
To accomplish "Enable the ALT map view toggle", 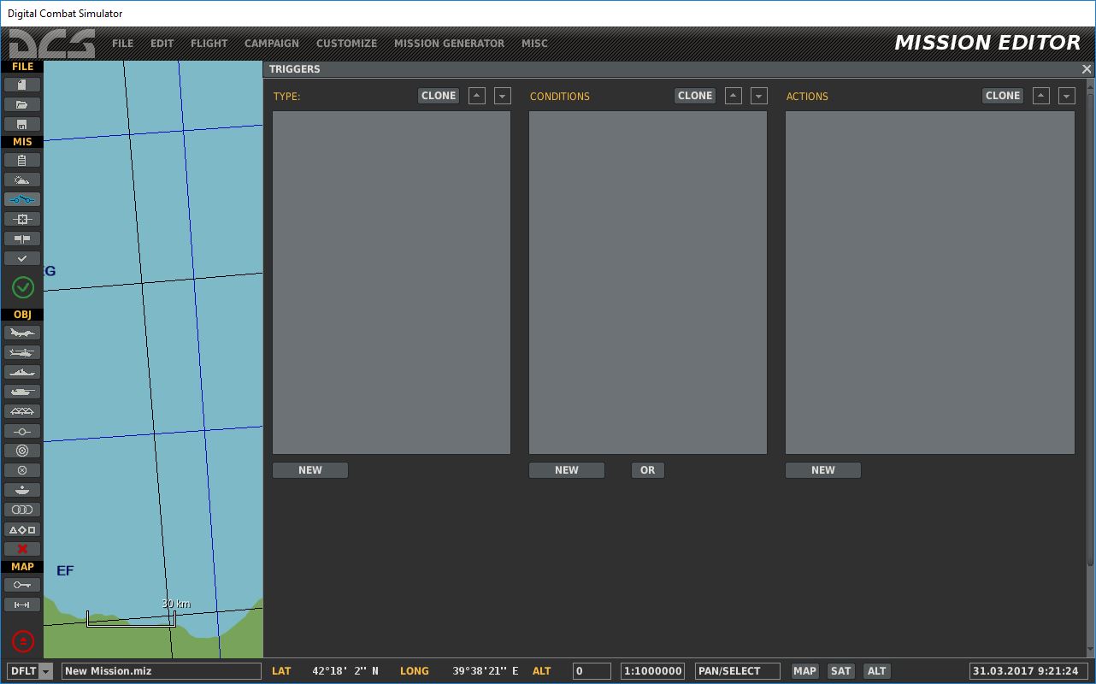I will 876,670.
